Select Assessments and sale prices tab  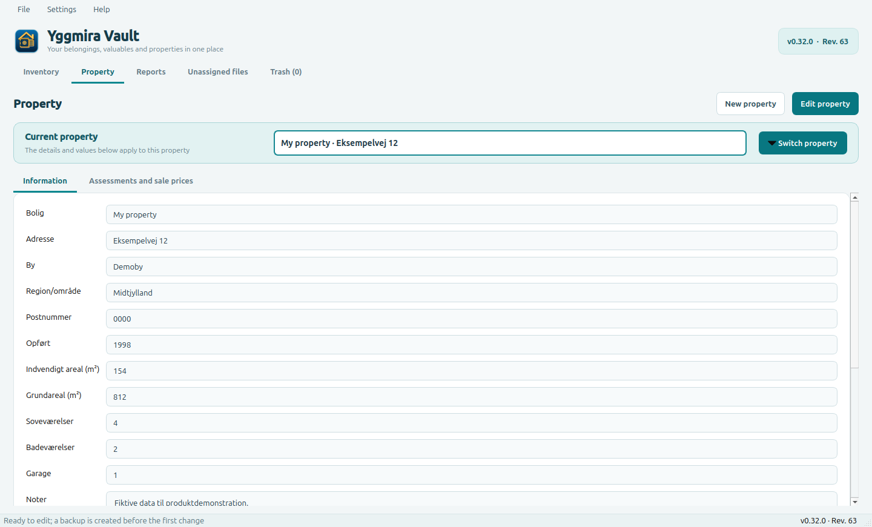point(141,181)
